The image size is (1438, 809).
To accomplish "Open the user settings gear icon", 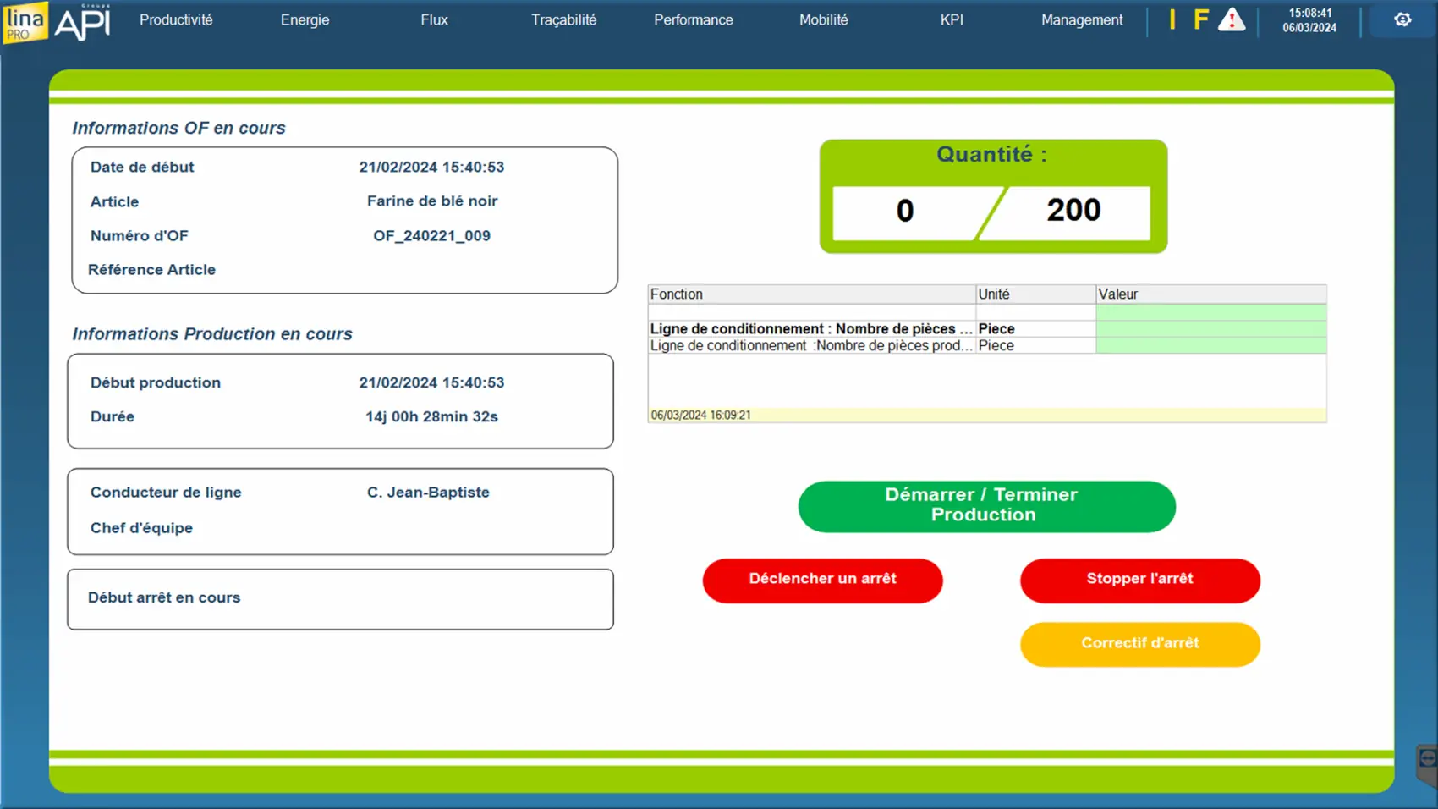I will tap(1402, 19).
